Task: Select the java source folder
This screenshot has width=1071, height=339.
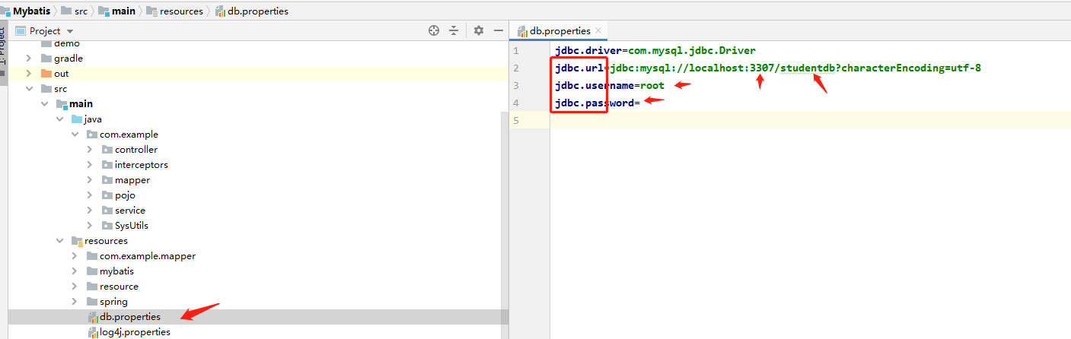Action: (x=92, y=119)
